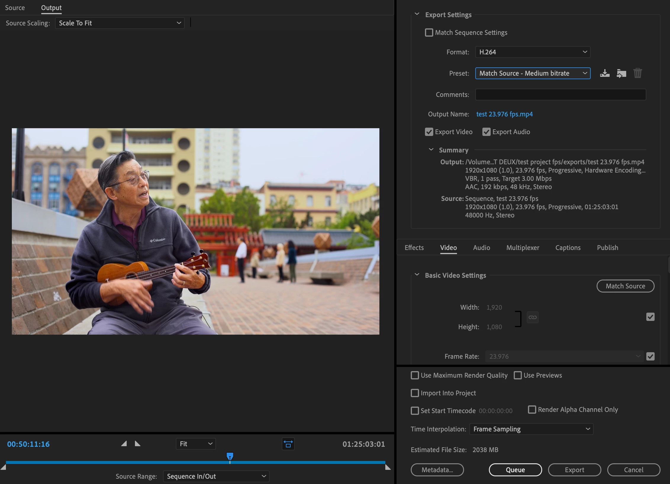This screenshot has height=484, width=670.
Task: Open output name test 23.976 fps.mp4
Action: coord(504,114)
